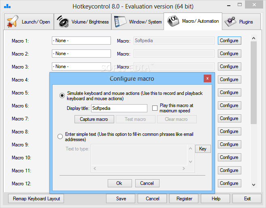Maximize the Hotkeycontrol window
The width and height of the screenshot is (266, 208).
(240, 5)
